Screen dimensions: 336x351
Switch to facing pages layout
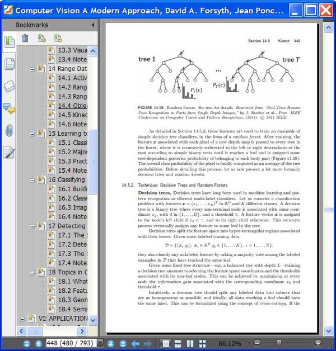pos(190,343)
